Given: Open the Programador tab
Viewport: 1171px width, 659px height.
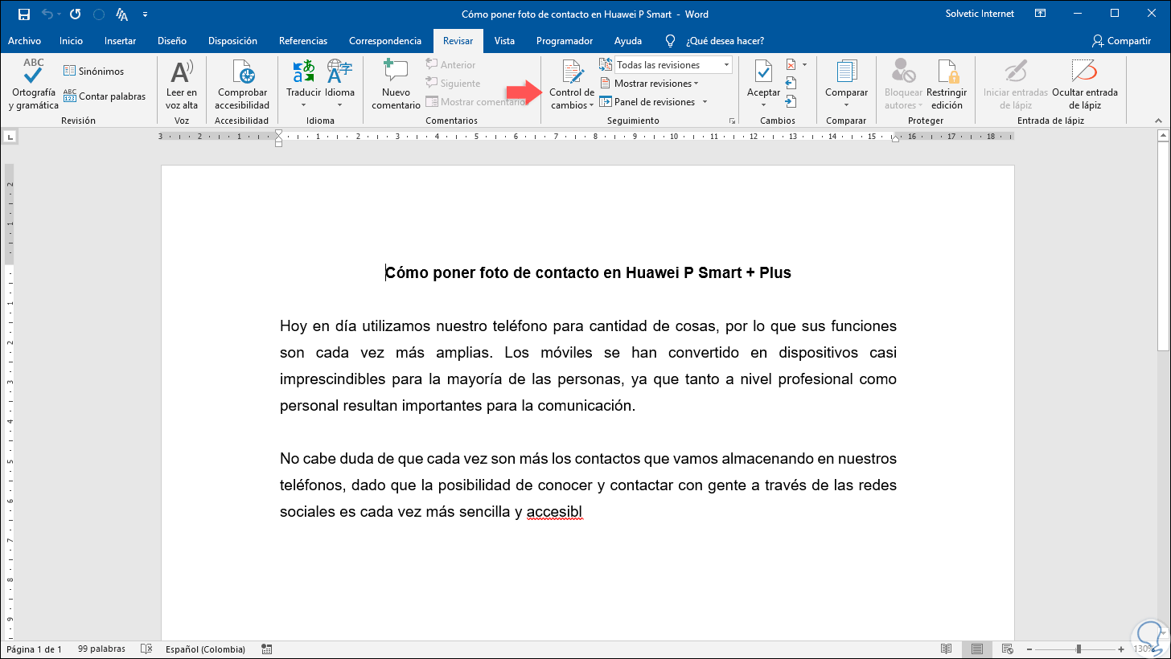Looking at the screenshot, I should 565,41.
